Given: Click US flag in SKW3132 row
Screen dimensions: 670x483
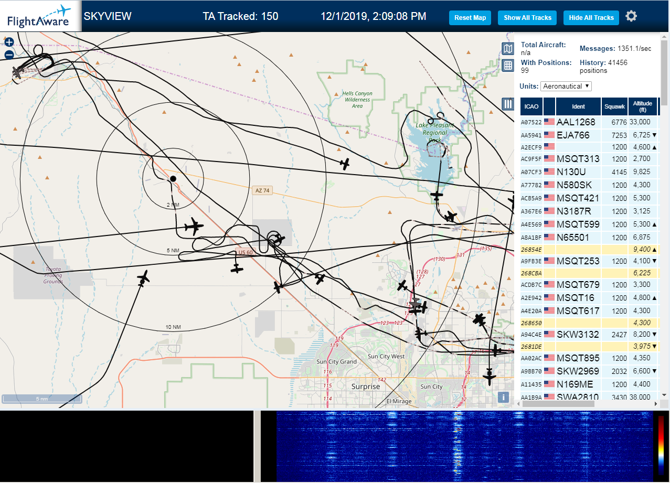Looking at the screenshot, I should tap(549, 334).
